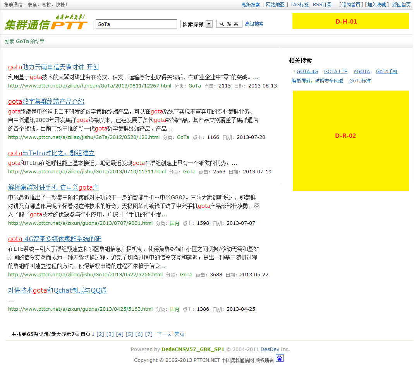Open the TAG标签 top menu link
The height and width of the screenshot is (375, 414).
(299, 5)
